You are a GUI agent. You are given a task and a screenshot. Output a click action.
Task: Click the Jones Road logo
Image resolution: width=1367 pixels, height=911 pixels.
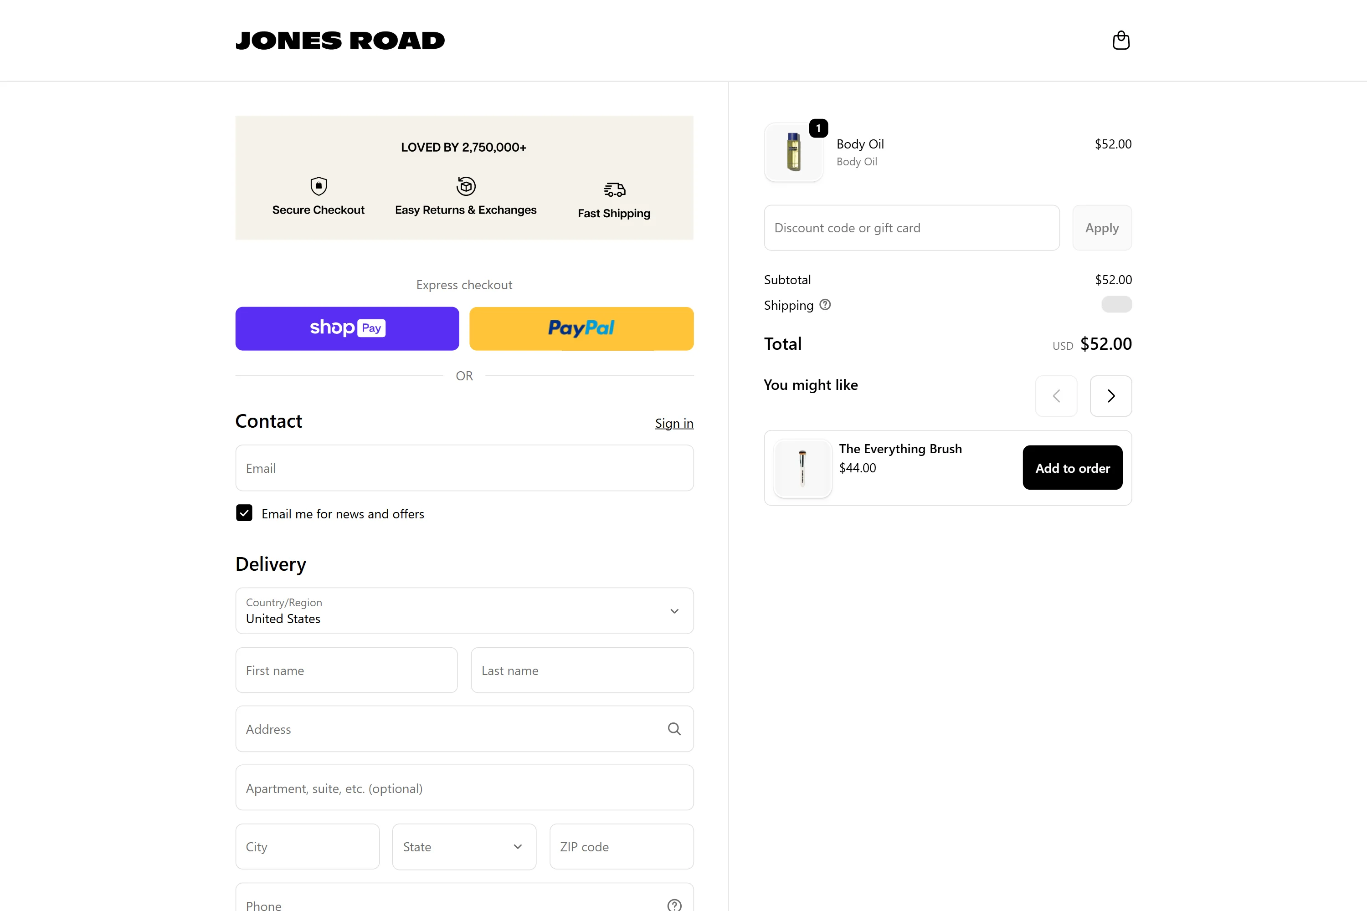click(340, 41)
